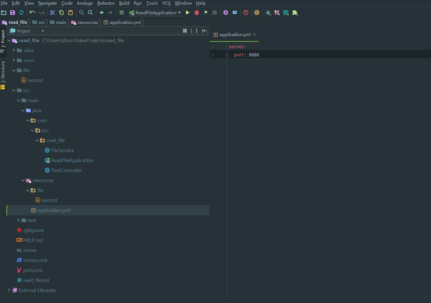Open the VCS menu
Viewport: 431px width, 303px height.
click(x=166, y=3)
